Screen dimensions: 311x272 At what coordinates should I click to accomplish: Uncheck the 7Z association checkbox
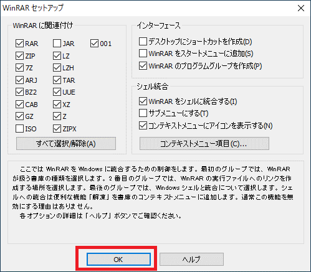[19, 68]
